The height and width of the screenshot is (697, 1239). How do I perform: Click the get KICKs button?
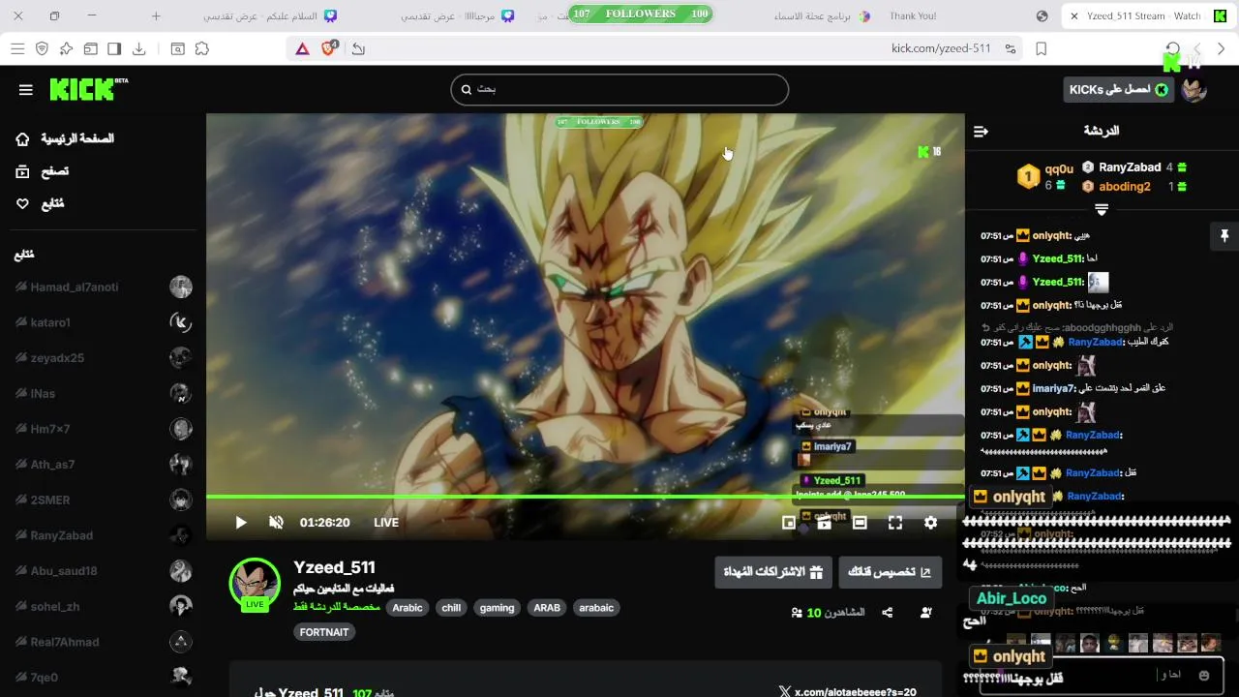(1118, 89)
